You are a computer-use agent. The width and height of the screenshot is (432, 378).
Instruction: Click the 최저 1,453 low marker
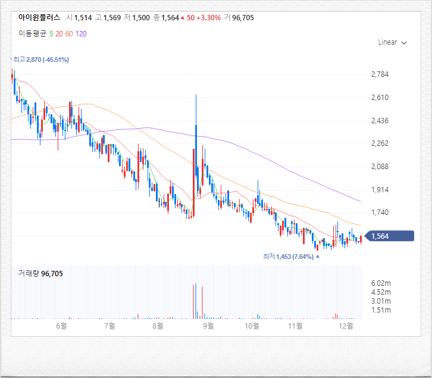[288, 257]
